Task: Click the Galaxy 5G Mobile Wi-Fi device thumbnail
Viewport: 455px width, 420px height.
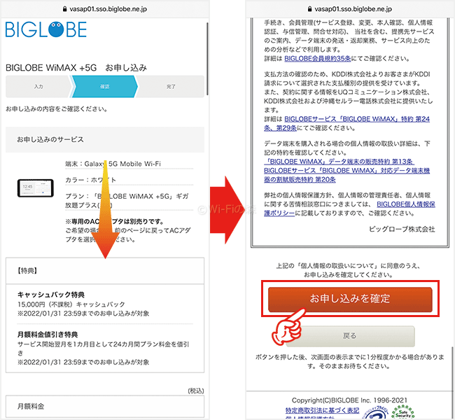Action: 36,188
